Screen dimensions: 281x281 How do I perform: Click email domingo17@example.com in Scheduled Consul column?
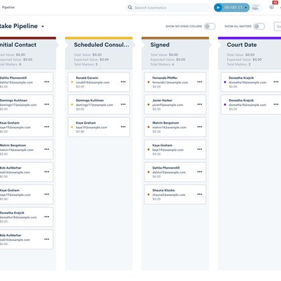(94, 105)
